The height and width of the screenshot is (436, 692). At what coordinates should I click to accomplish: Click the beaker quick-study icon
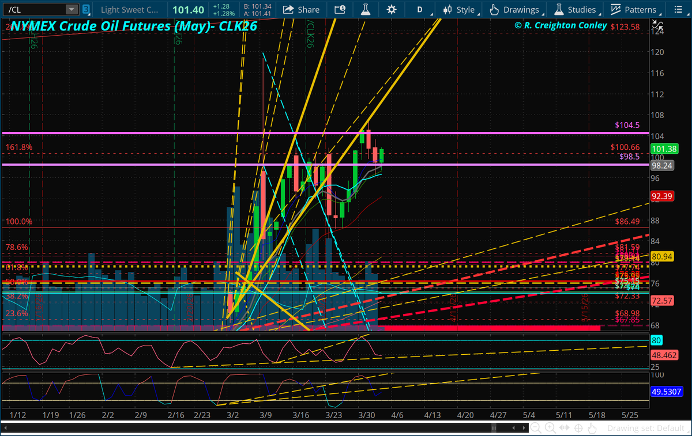pos(366,9)
